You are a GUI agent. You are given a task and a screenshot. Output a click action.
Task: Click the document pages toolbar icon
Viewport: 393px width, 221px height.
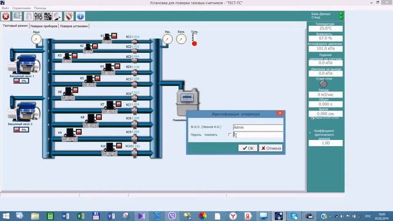(x=29, y=17)
